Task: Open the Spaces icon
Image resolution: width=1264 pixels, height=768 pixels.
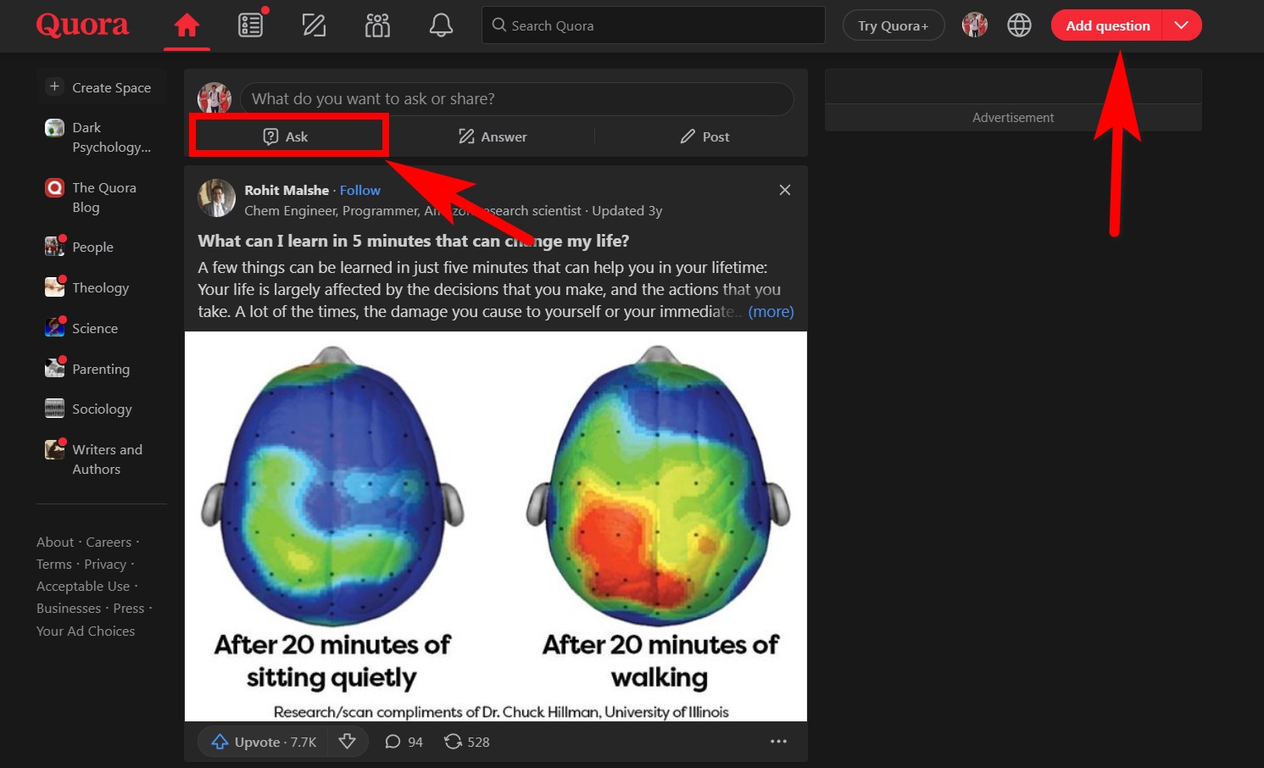Action: [x=377, y=25]
